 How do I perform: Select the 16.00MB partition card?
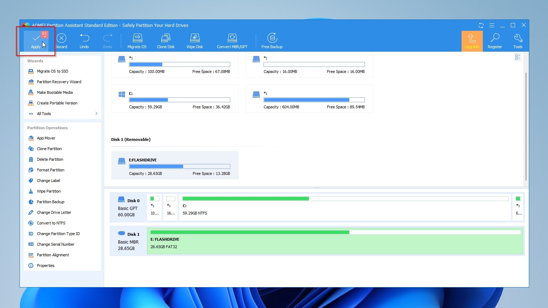point(310,65)
